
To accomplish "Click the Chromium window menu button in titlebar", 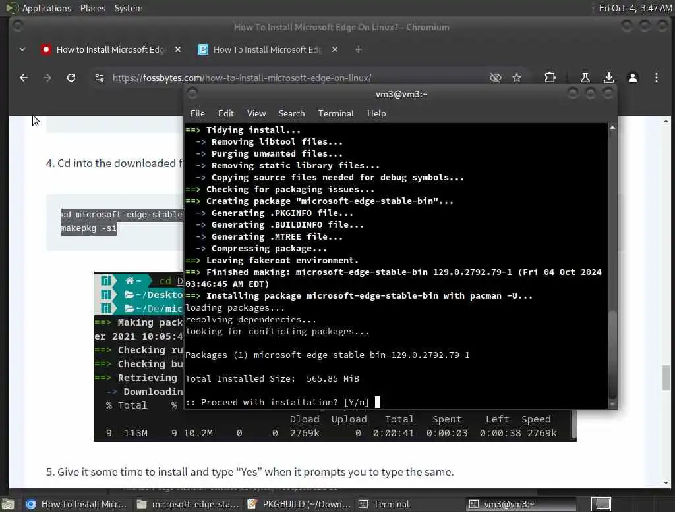I will click(17, 26).
